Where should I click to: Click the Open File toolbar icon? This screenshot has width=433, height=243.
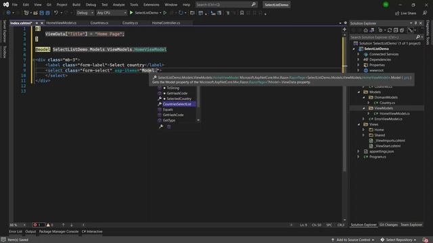[x=36, y=13]
